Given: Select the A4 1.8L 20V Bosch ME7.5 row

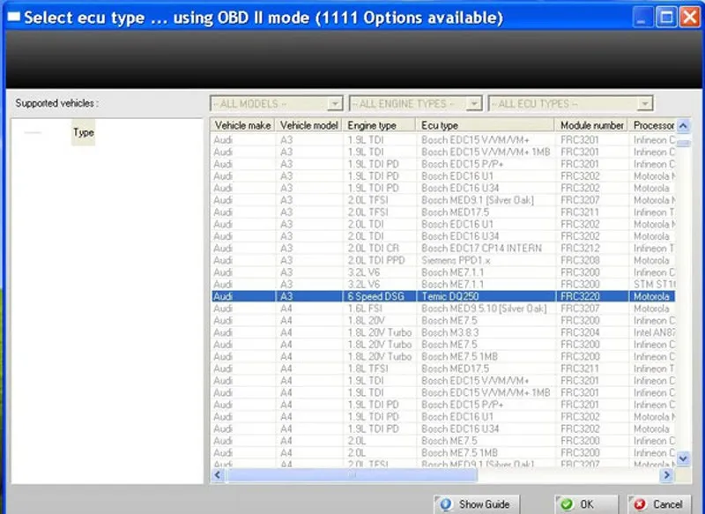Looking at the screenshot, I should [443, 320].
